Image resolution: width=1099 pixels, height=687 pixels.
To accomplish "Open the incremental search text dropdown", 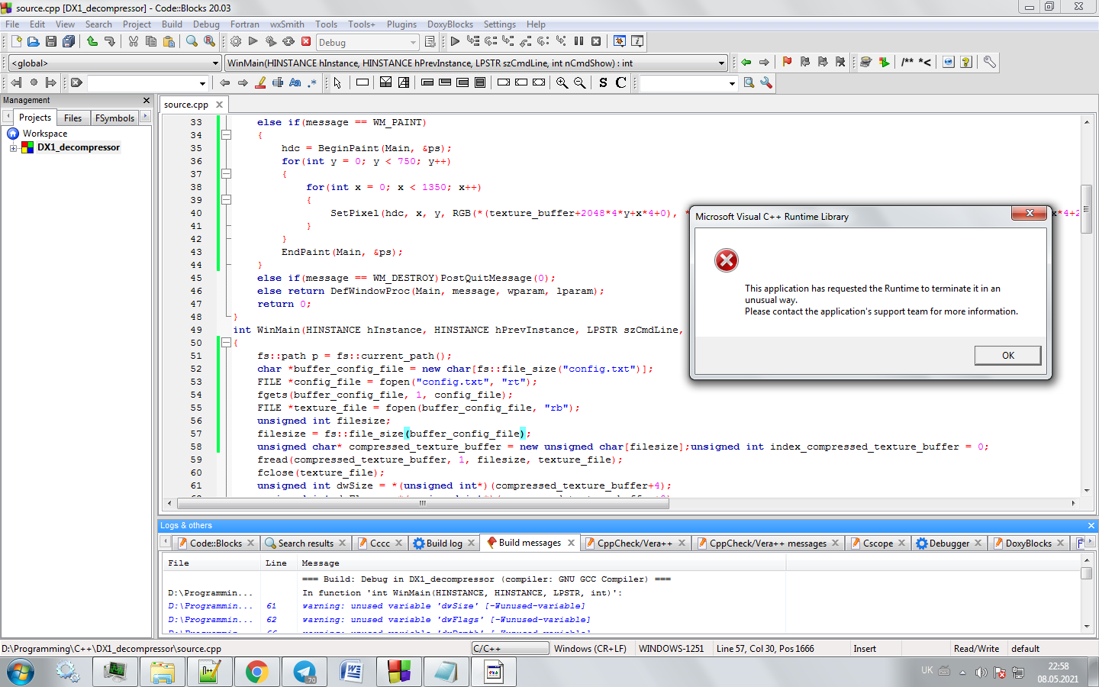I will point(202,83).
